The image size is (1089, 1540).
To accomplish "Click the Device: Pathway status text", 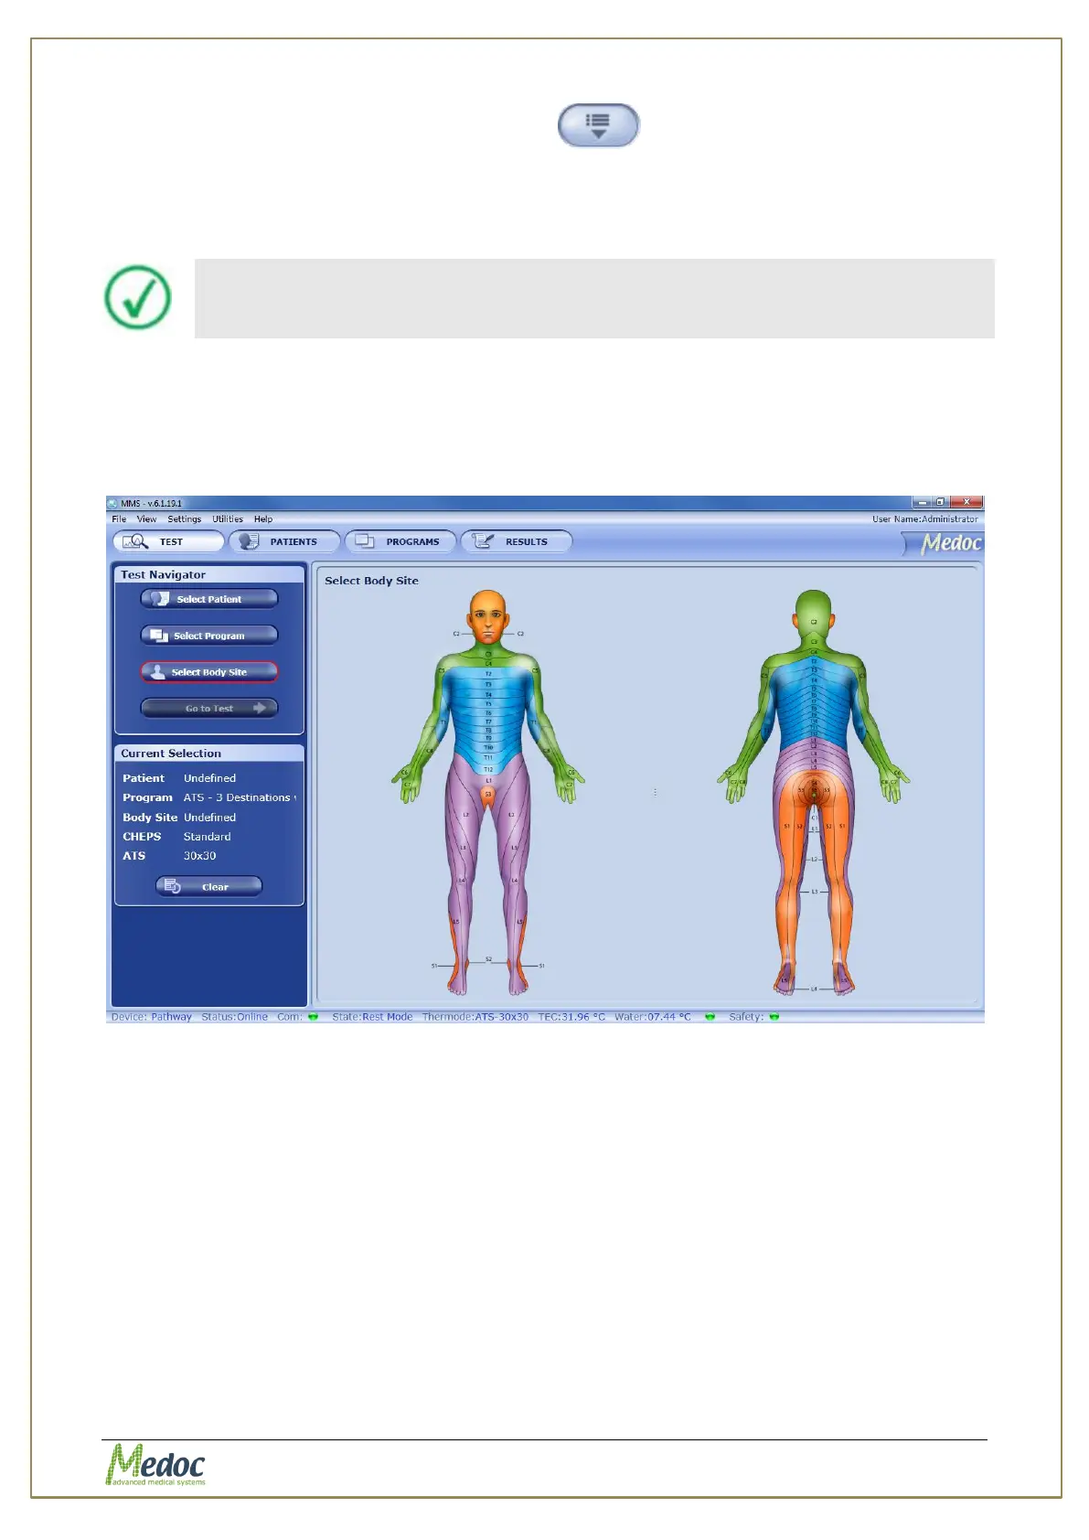I will [x=152, y=1017].
